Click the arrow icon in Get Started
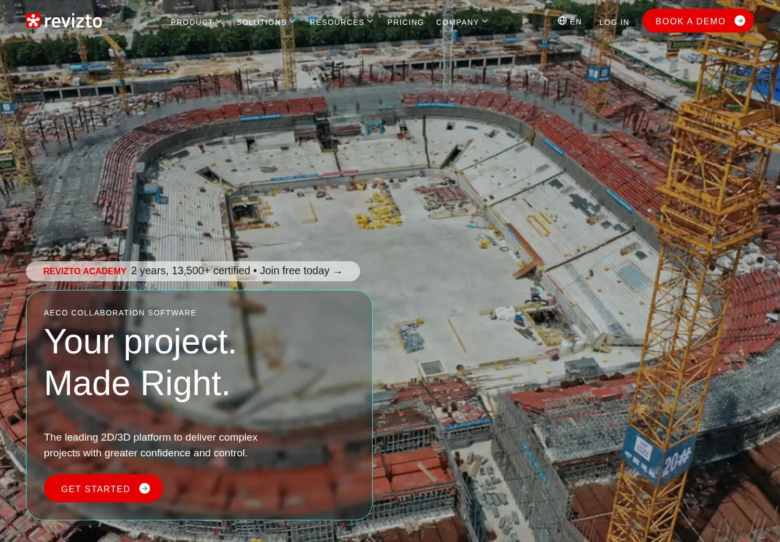 pos(145,488)
